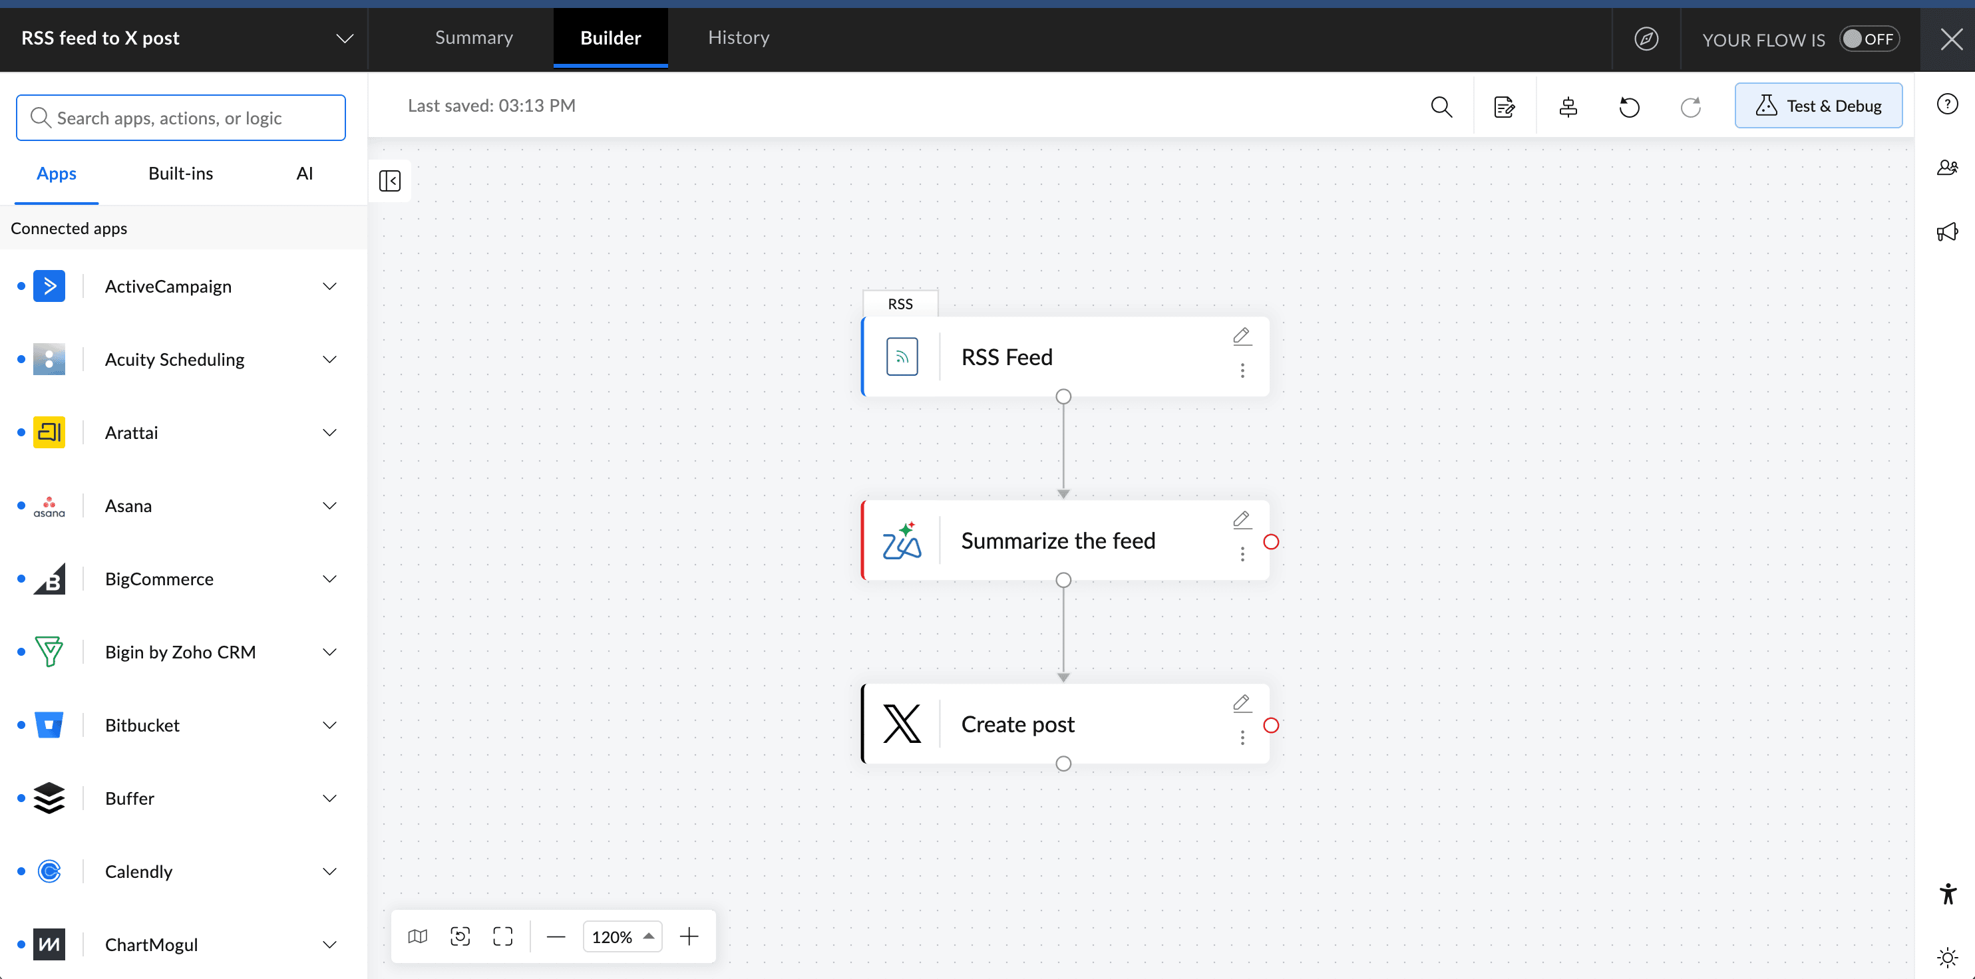Expand the Buffer app chevron
Image resolution: width=1975 pixels, height=979 pixels.
point(329,798)
